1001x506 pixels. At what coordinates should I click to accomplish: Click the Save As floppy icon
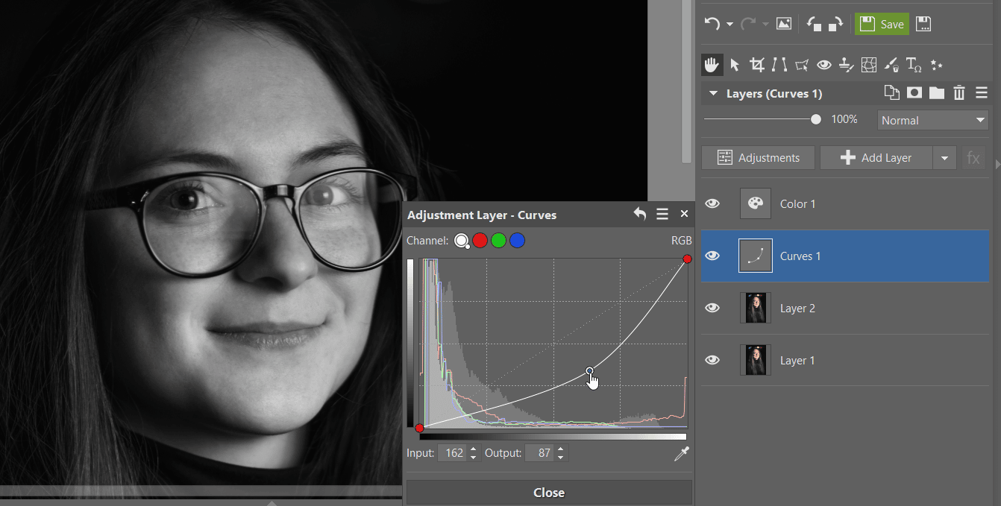[923, 24]
